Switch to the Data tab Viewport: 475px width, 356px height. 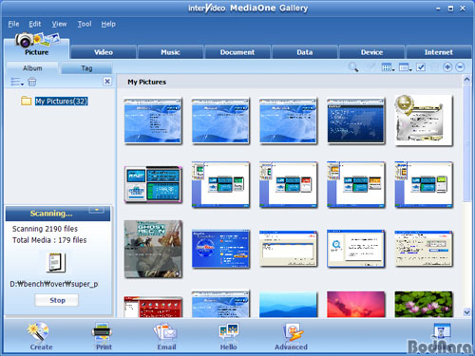pos(305,52)
